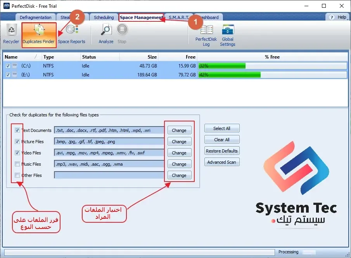The height and width of the screenshot is (258, 351).
Task: Click the 32% free space bar for C:\
Action: click(272, 66)
